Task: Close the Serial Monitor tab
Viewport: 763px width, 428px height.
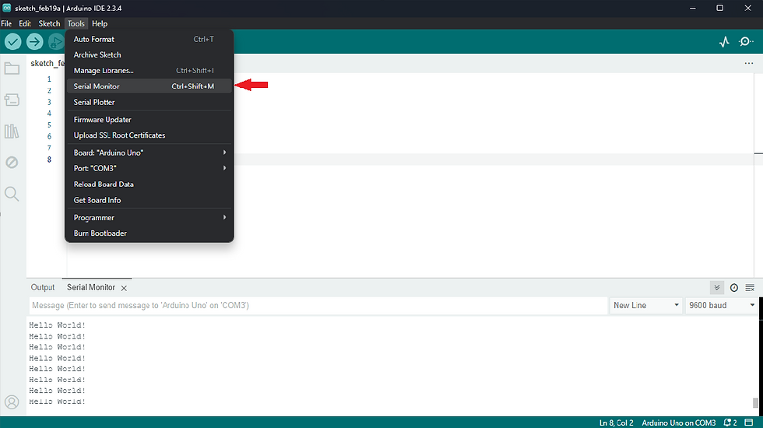Action: coord(124,288)
